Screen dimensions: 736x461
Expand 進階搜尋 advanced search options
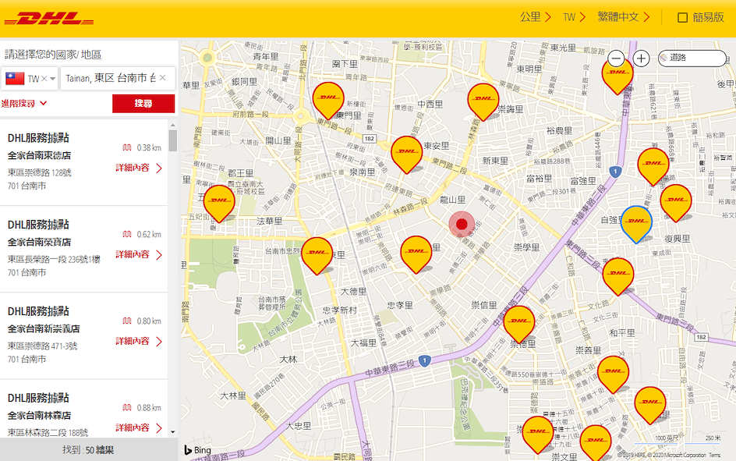[24, 103]
